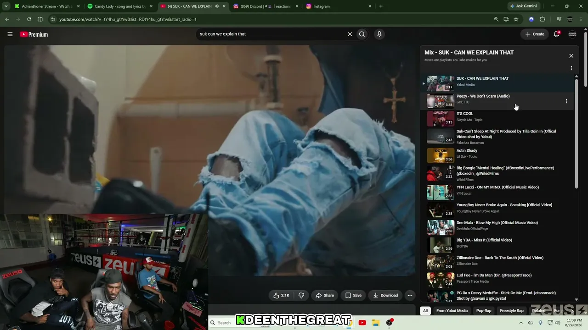
Task: Open the browser extensions puzzle icon
Action: point(543,19)
